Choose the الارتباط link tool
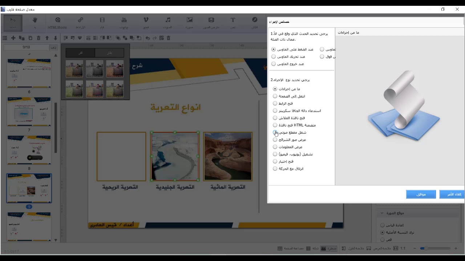 tap(80, 23)
